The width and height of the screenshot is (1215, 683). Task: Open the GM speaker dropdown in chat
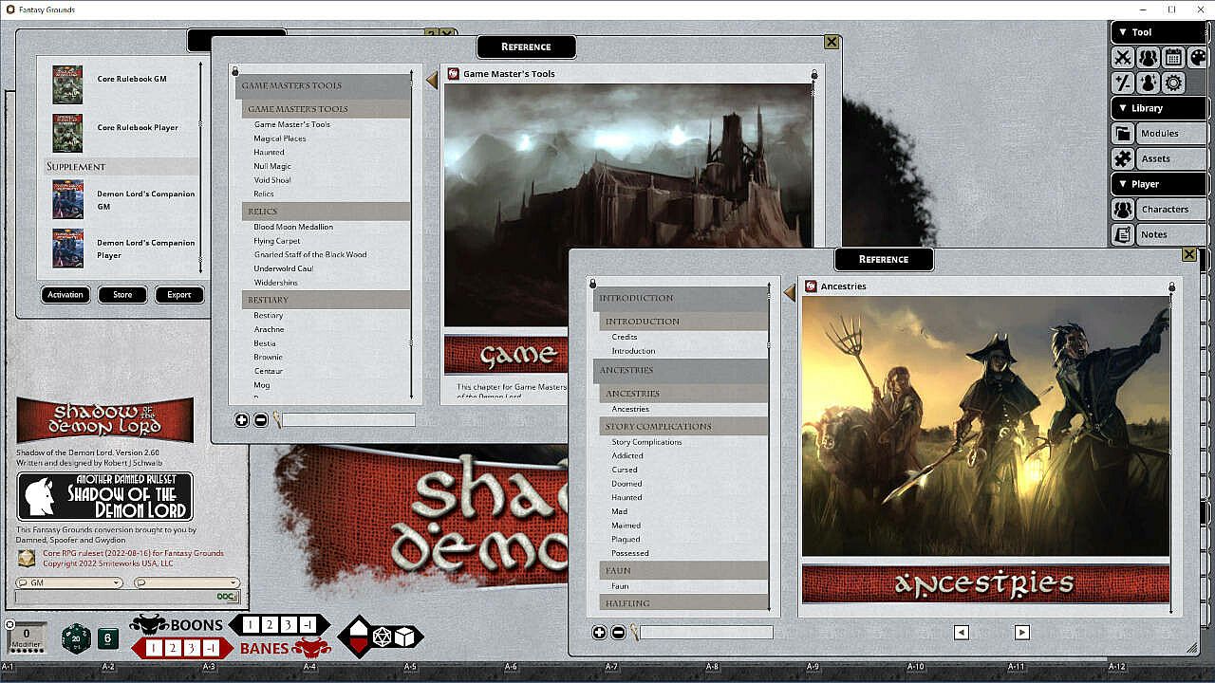tap(70, 583)
